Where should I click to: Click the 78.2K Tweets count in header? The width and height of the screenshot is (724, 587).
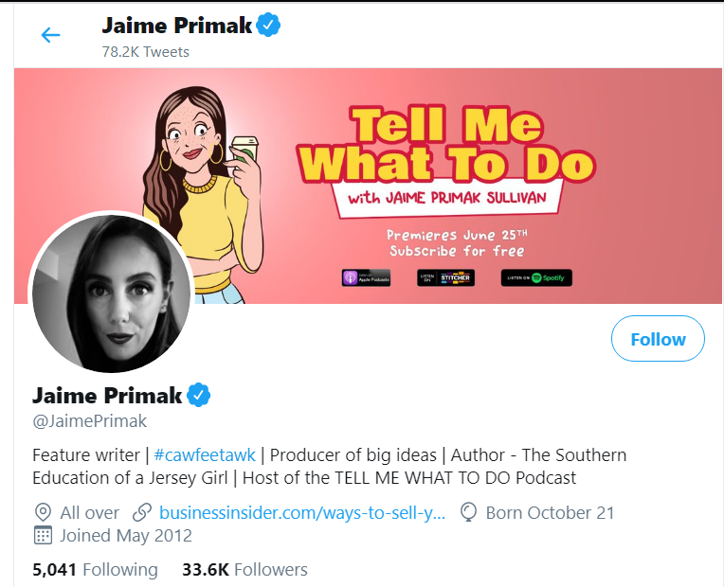145,52
